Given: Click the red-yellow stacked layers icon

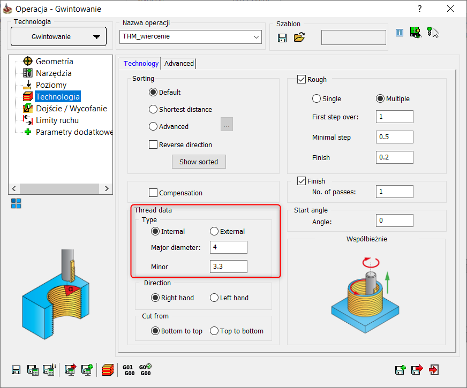Looking at the screenshot, I should (x=108, y=370).
